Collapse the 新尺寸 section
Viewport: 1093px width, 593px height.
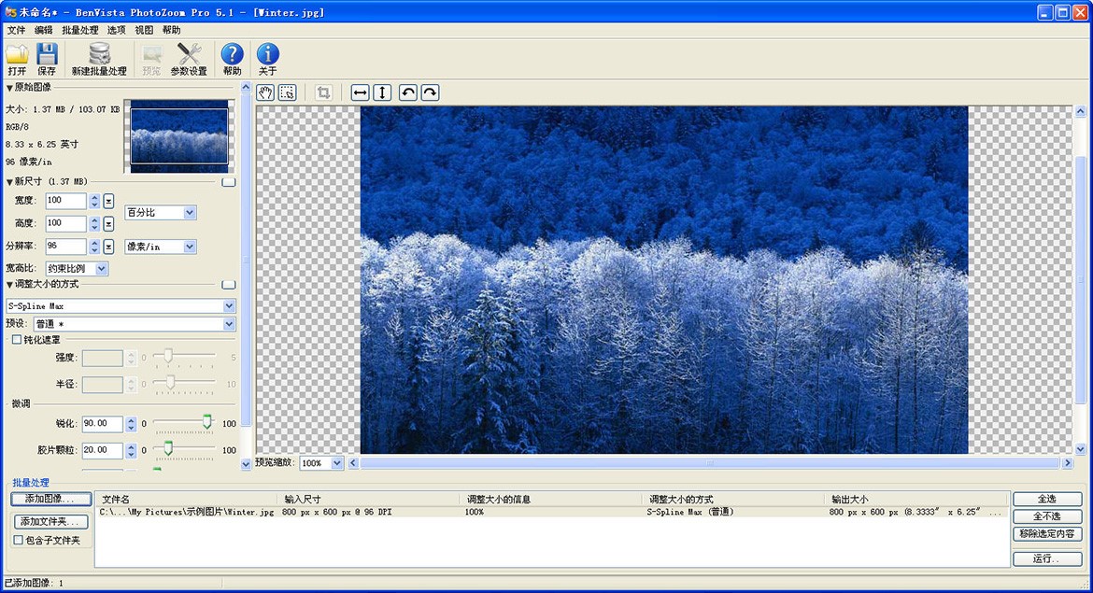(x=9, y=182)
